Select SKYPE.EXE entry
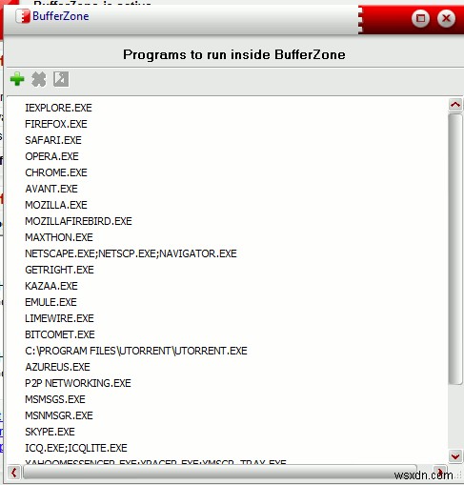 (x=50, y=432)
